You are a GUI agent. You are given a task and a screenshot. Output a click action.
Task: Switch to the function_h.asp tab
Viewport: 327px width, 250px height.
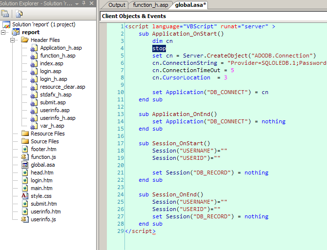[151, 5]
